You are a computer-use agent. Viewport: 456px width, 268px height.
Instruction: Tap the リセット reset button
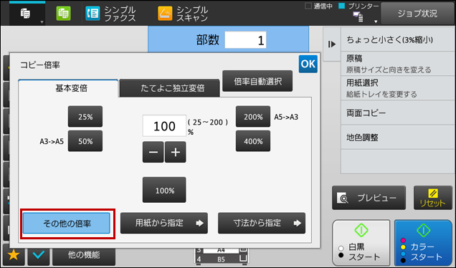tap(432, 198)
